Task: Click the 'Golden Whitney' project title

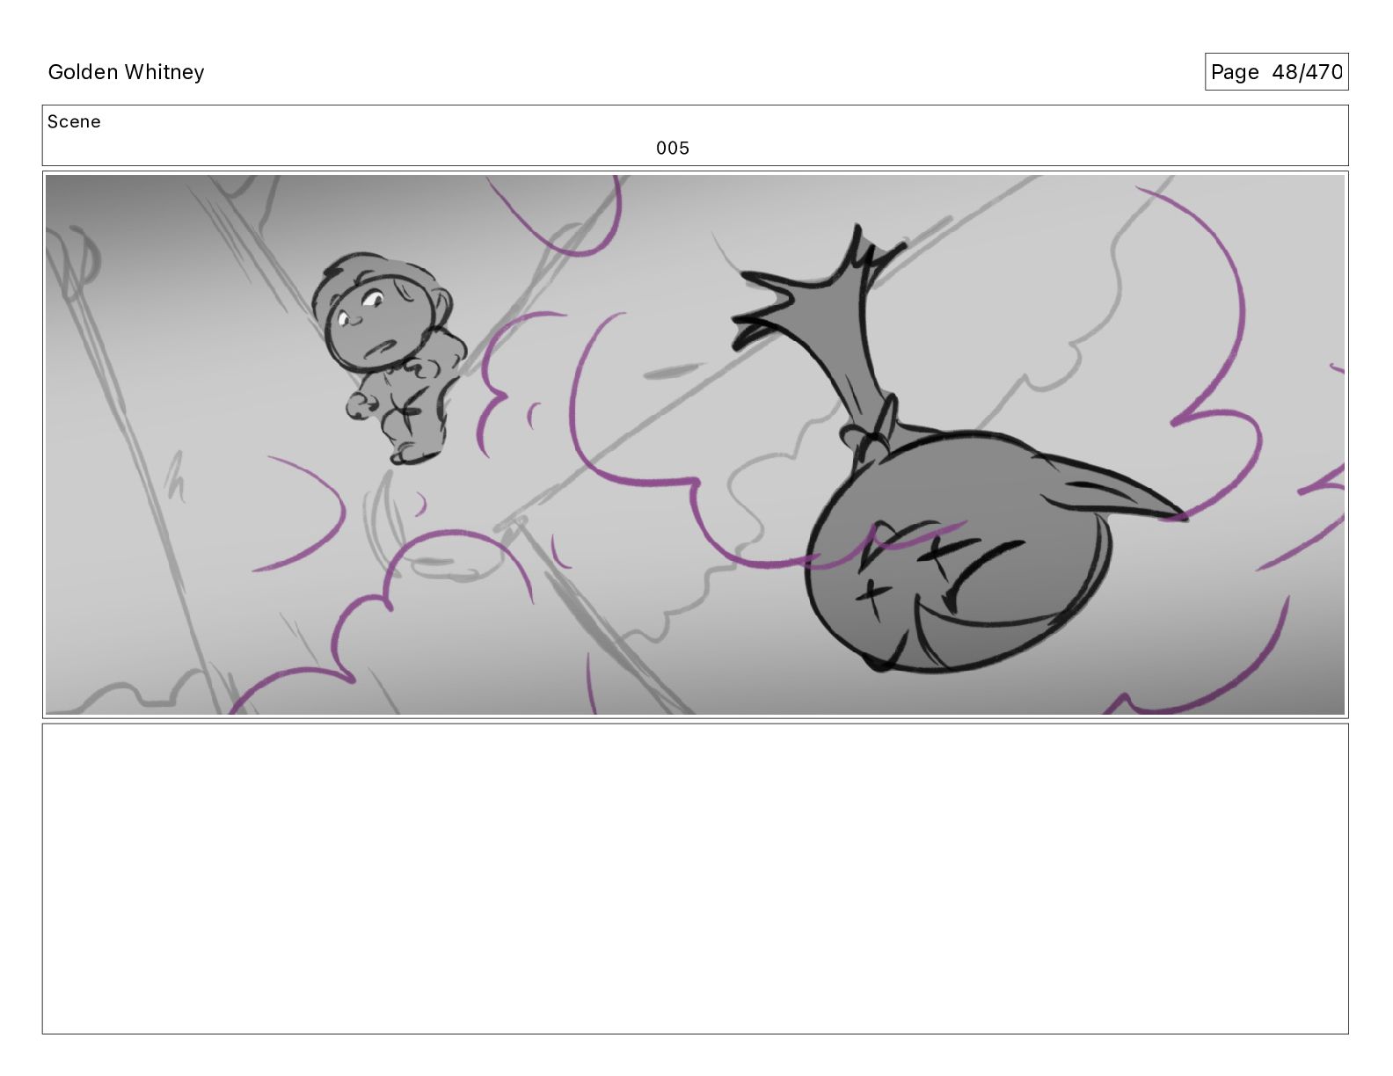Action: pos(126,72)
